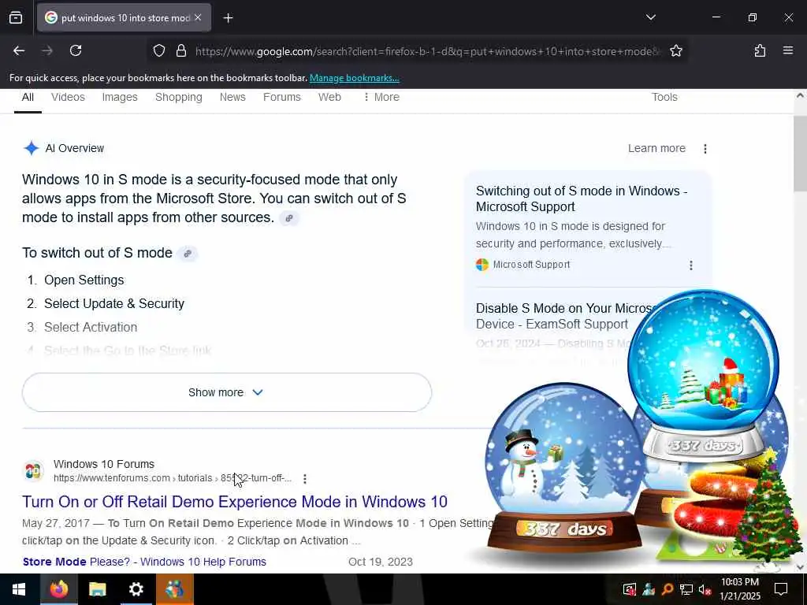The width and height of the screenshot is (807, 605).
Task: Expand the More search filters menu
Action: (x=381, y=97)
